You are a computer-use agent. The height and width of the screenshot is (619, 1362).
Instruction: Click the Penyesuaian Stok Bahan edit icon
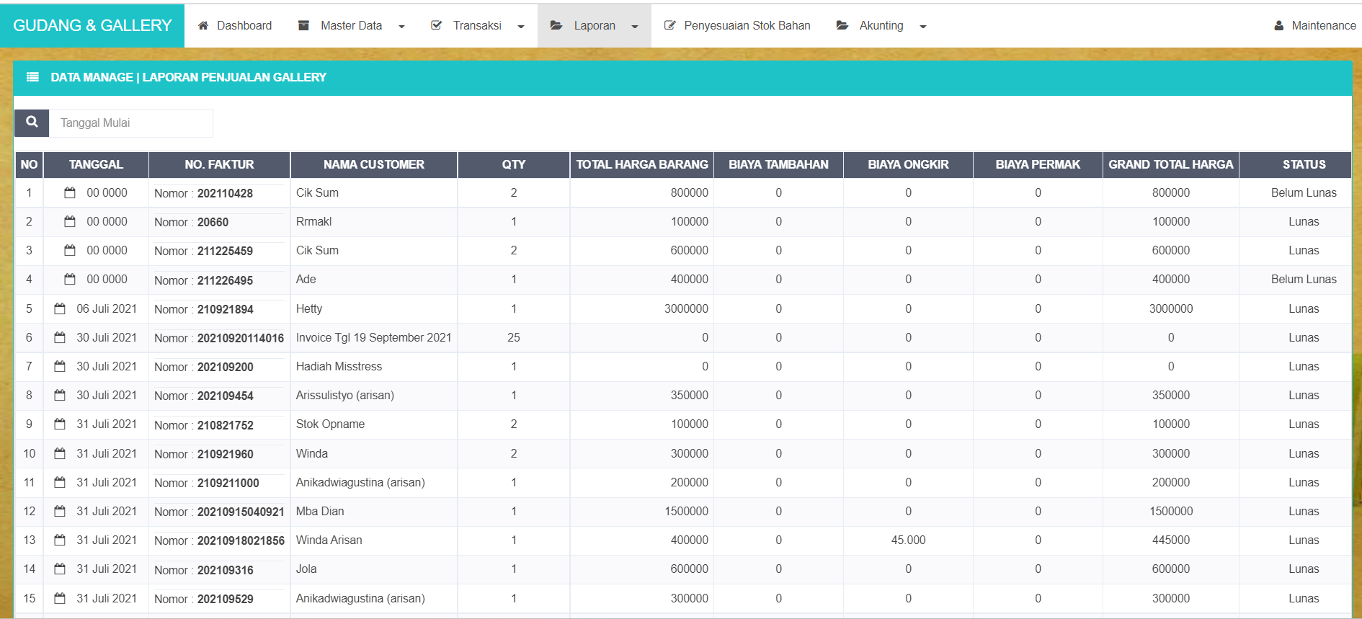coord(669,26)
